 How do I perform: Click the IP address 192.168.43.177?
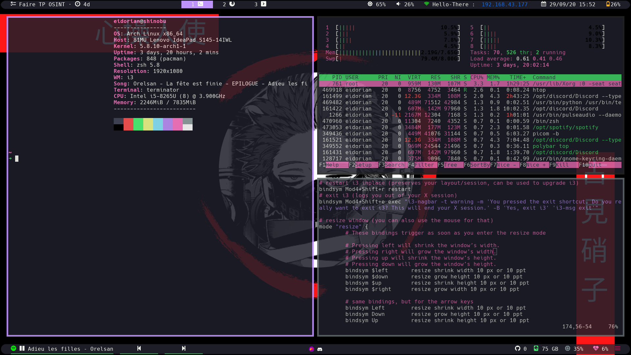(504, 4)
